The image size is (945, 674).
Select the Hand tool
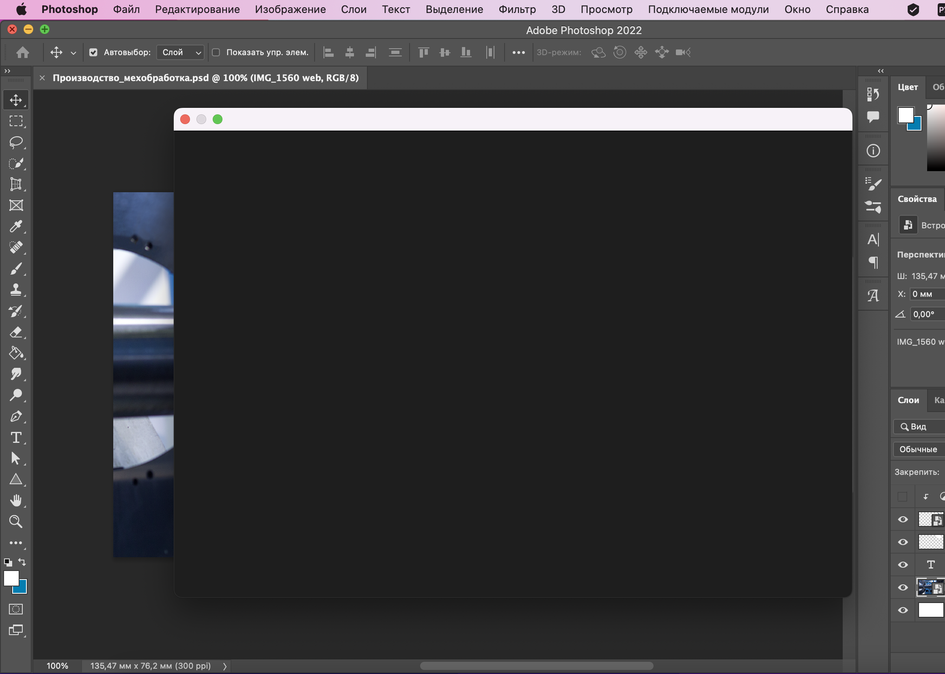(16, 500)
